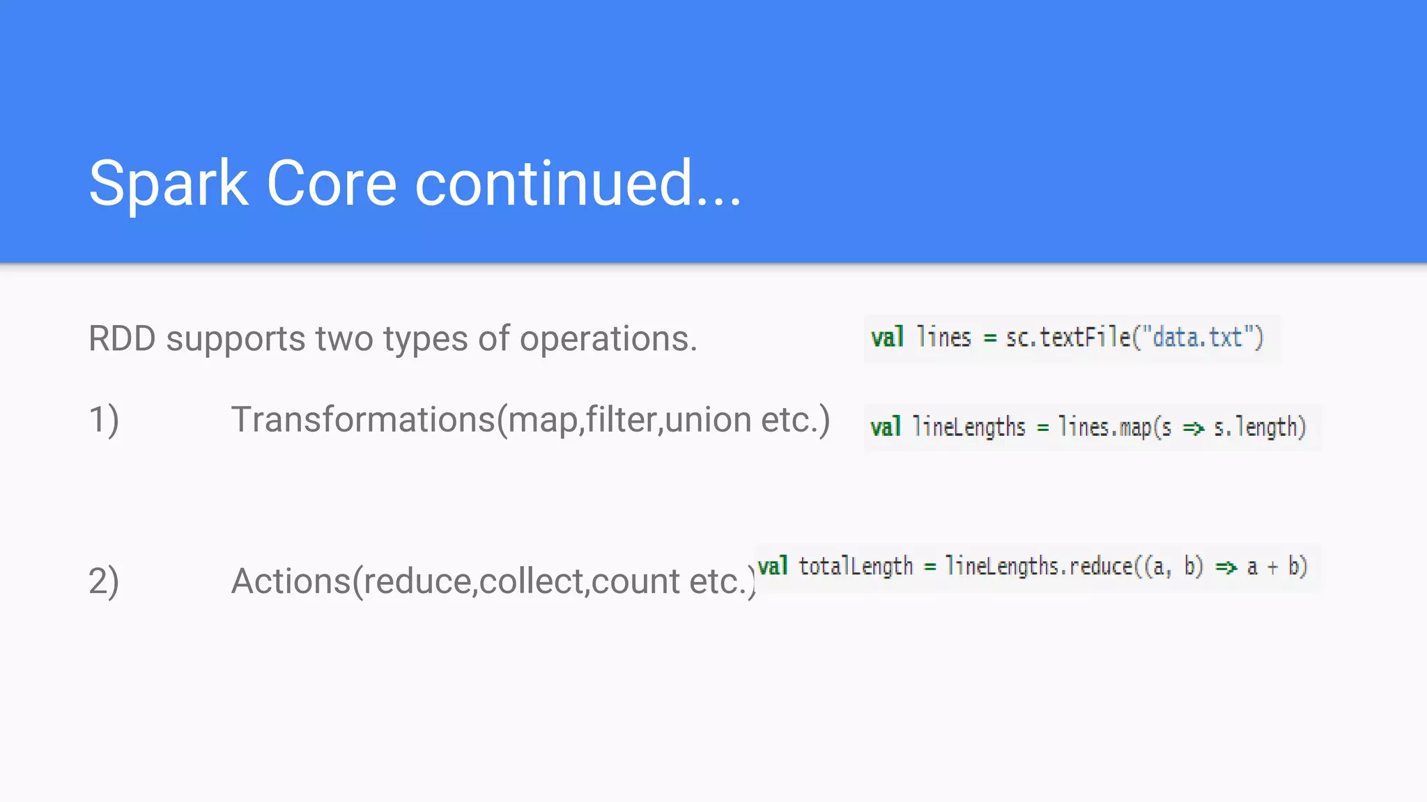Click the "RDD supports two types" sentence

(x=392, y=339)
